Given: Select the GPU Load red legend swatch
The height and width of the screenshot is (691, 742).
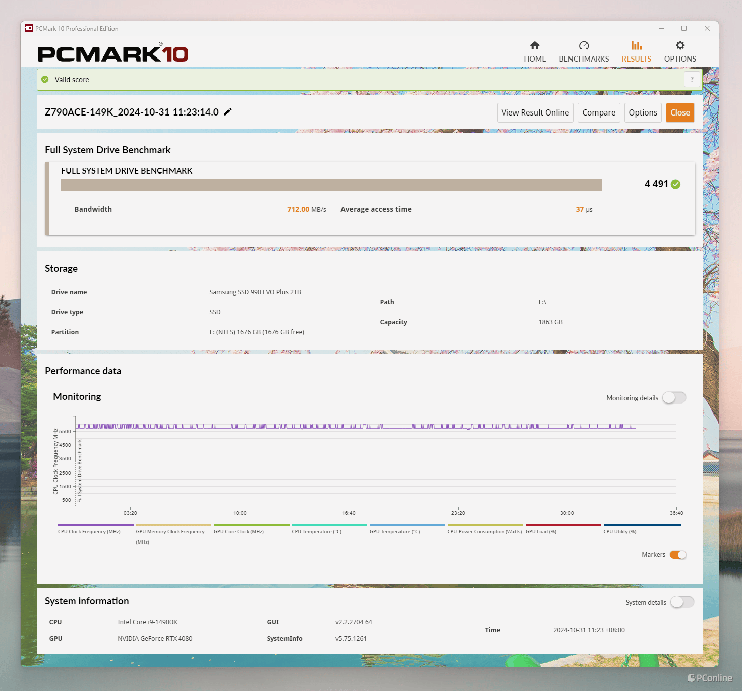Looking at the screenshot, I should click(563, 525).
